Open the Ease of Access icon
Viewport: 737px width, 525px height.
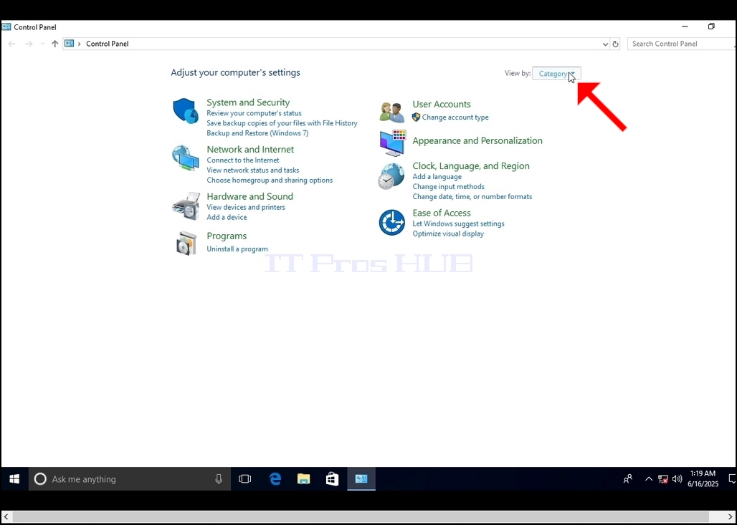pyautogui.click(x=392, y=223)
